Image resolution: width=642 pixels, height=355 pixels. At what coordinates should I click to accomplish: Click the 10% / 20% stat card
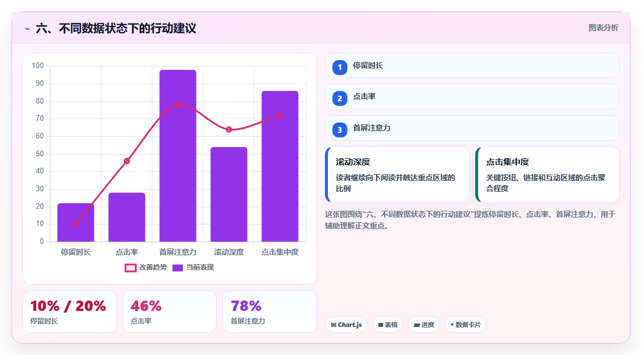pyautogui.click(x=69, y=311)
